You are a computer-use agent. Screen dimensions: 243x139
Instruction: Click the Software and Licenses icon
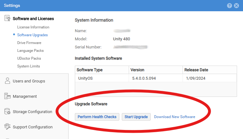[7, 18]
